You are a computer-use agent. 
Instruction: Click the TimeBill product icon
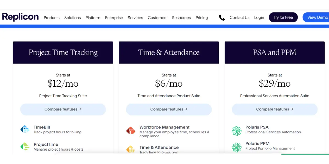pos(25,129)
